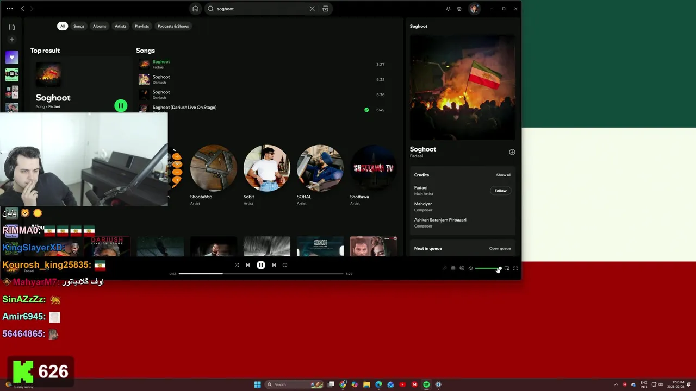Open queue from Next in queue
The image size is (696, 391).
tap(500, 248)
